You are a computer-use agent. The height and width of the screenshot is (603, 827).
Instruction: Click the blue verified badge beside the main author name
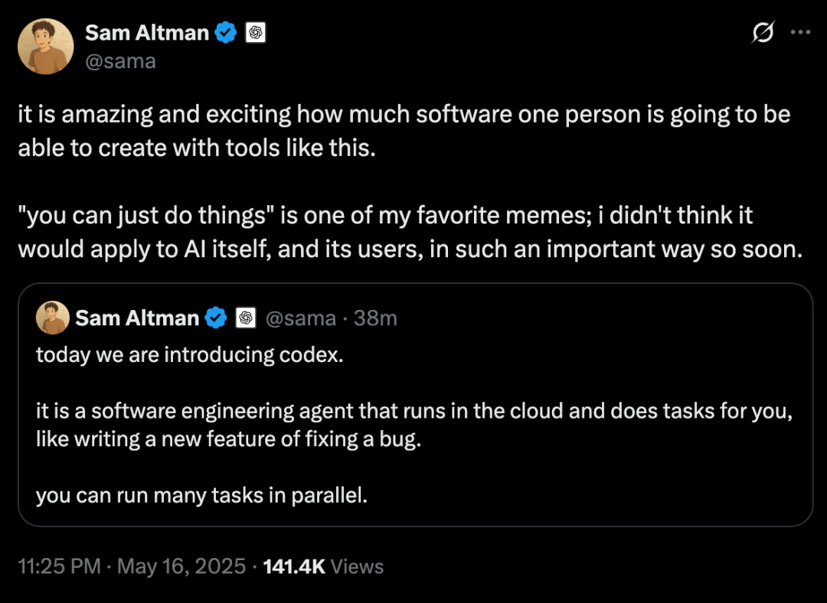point(225,33)
